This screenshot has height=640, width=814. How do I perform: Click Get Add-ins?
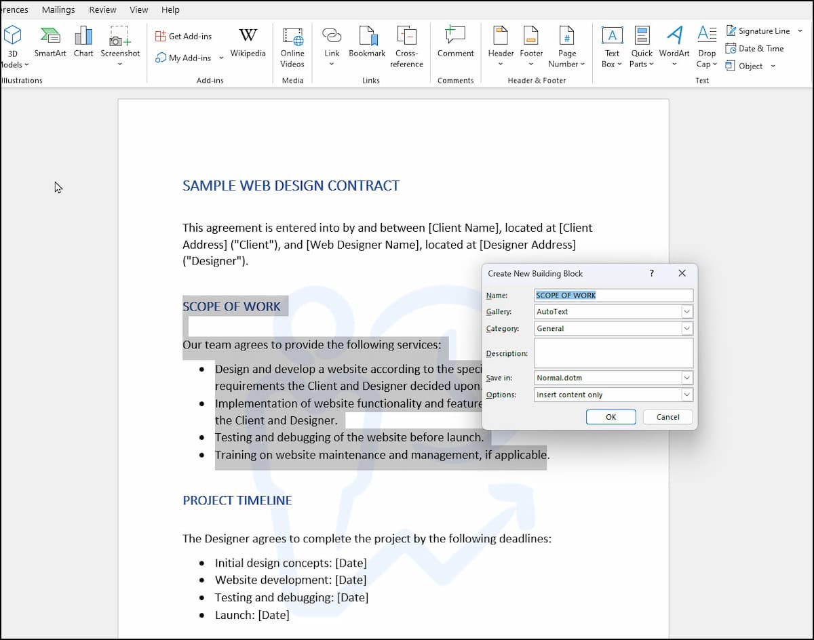(183, 36)
